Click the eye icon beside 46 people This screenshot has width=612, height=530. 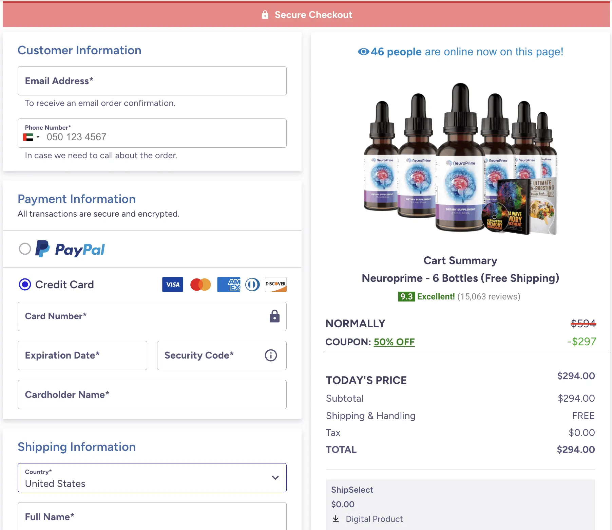click(363, 52)
